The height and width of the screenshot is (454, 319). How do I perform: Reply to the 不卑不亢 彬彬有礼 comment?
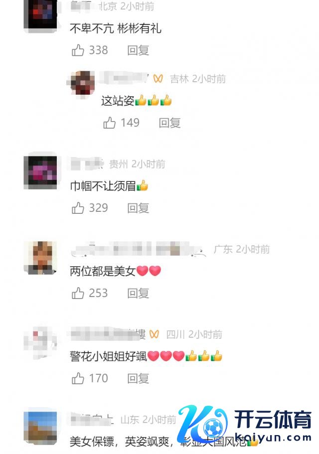click(x=138, y=50)
